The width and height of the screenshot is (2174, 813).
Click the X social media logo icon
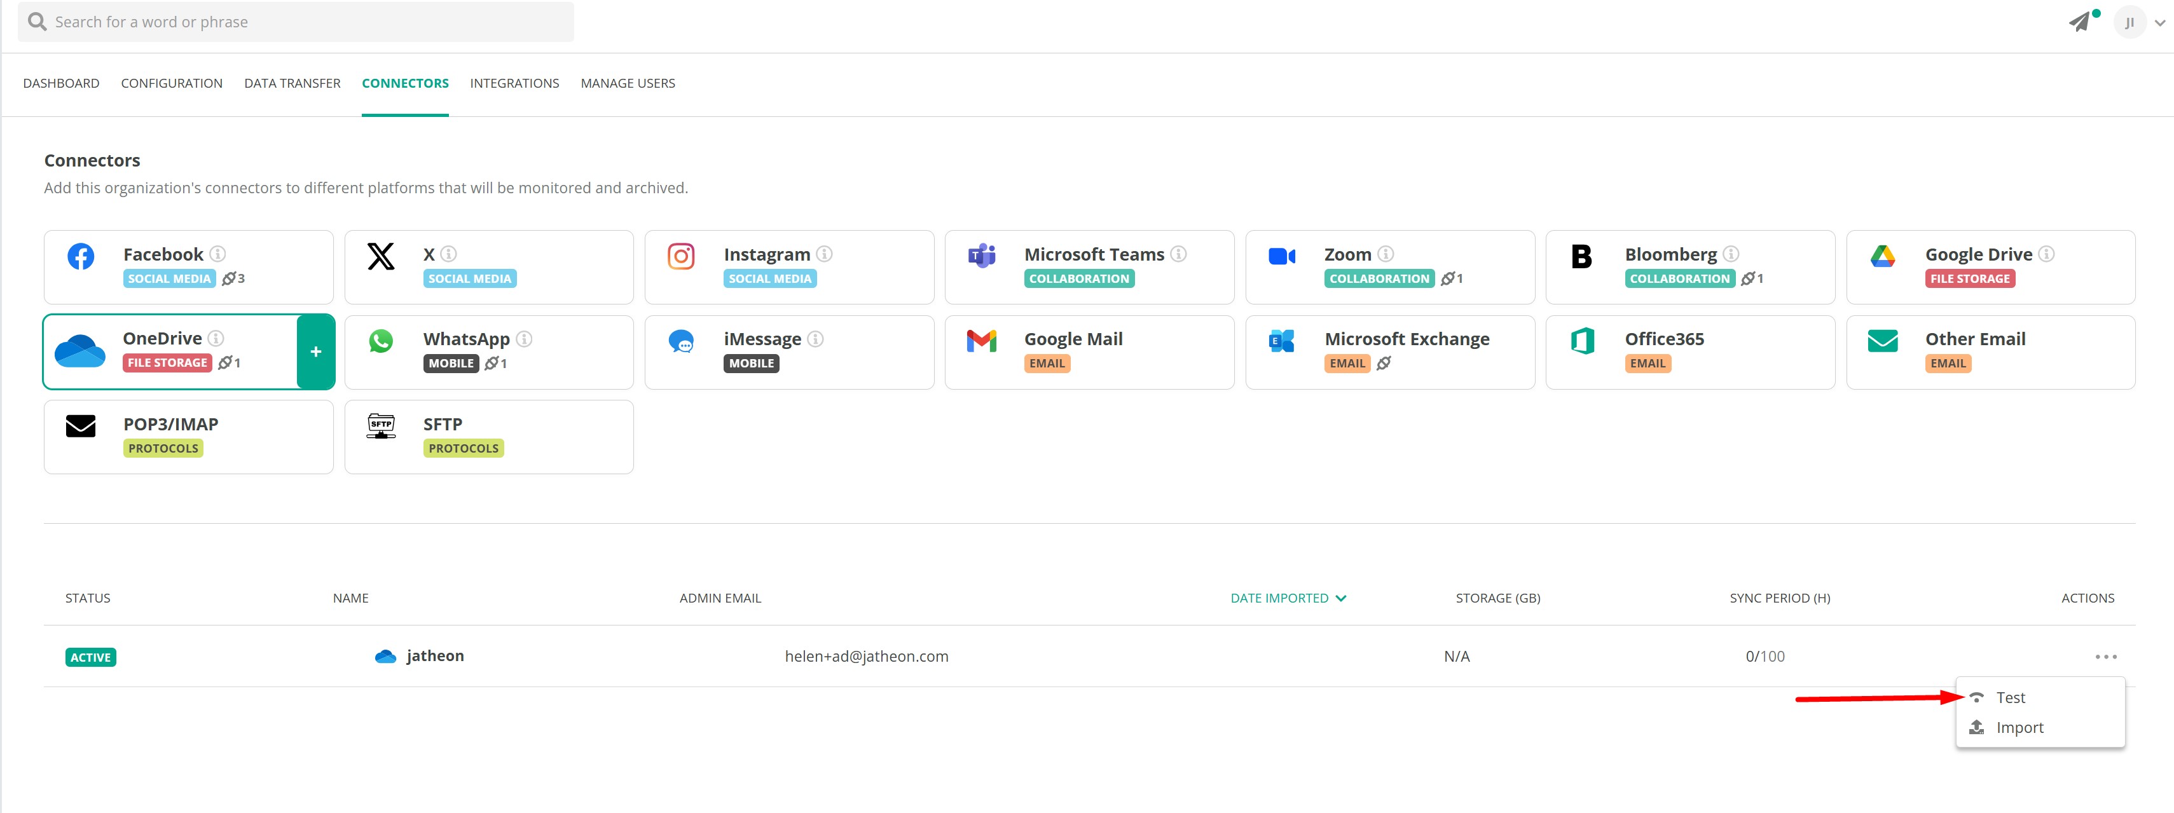[x=381, y=256]
